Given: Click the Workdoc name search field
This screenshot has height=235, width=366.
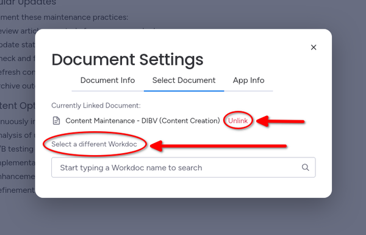Looking at the screenshot, I should tap(184, 167).
